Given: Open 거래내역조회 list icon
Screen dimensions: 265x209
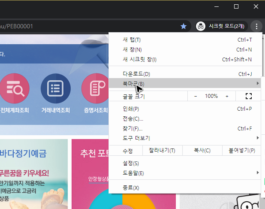Looking at the screenshot, I should click(x=55, y=88).
